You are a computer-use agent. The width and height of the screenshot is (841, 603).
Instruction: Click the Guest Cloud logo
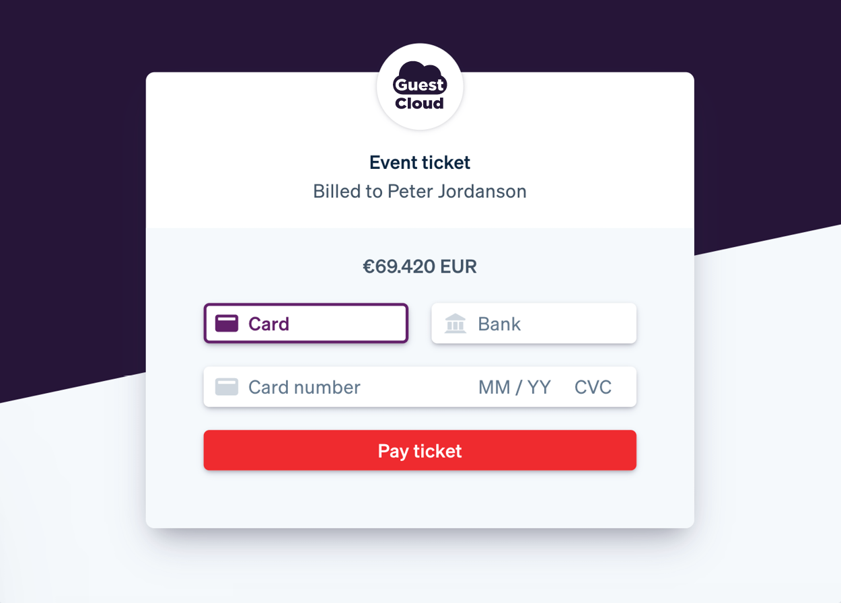tap(420, 86)
